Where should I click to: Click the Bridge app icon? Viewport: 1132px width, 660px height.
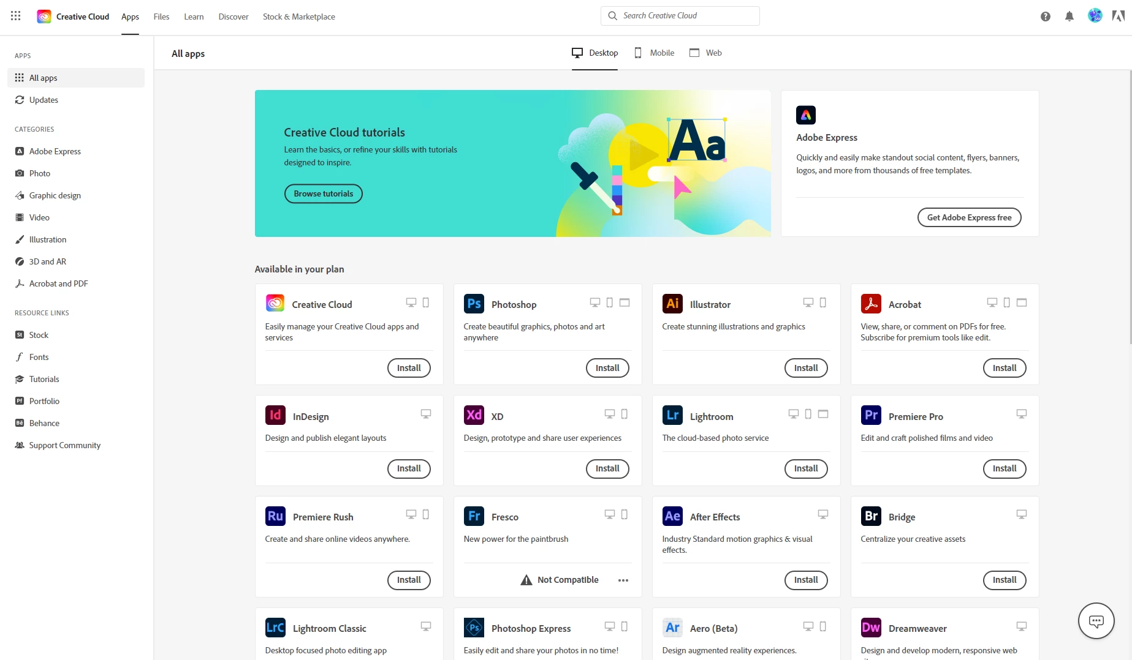pyautogui.click(x=872, y=516)
